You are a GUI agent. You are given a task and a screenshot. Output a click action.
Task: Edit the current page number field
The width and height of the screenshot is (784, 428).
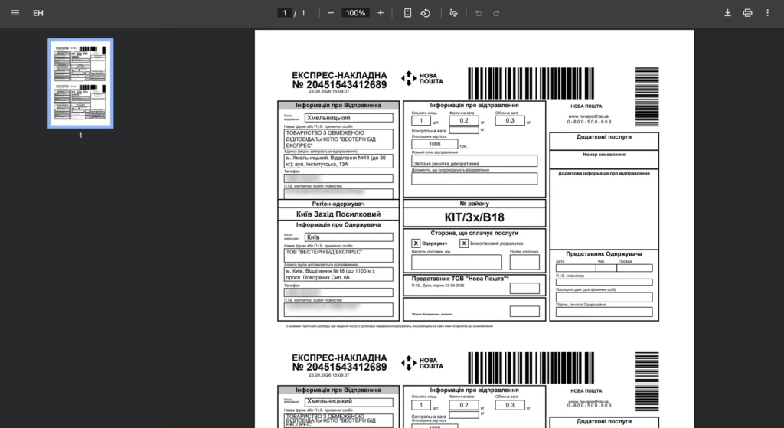(285, 13)
